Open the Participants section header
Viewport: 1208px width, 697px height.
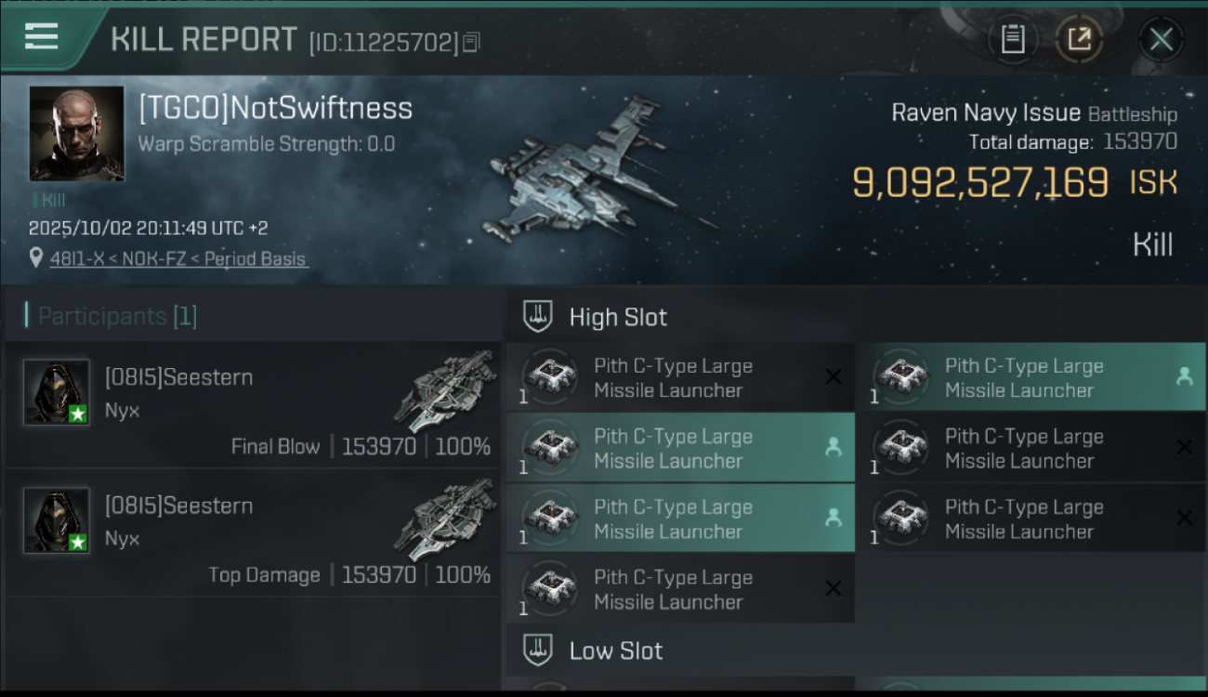pyautogui.click(x=117, y=316)
